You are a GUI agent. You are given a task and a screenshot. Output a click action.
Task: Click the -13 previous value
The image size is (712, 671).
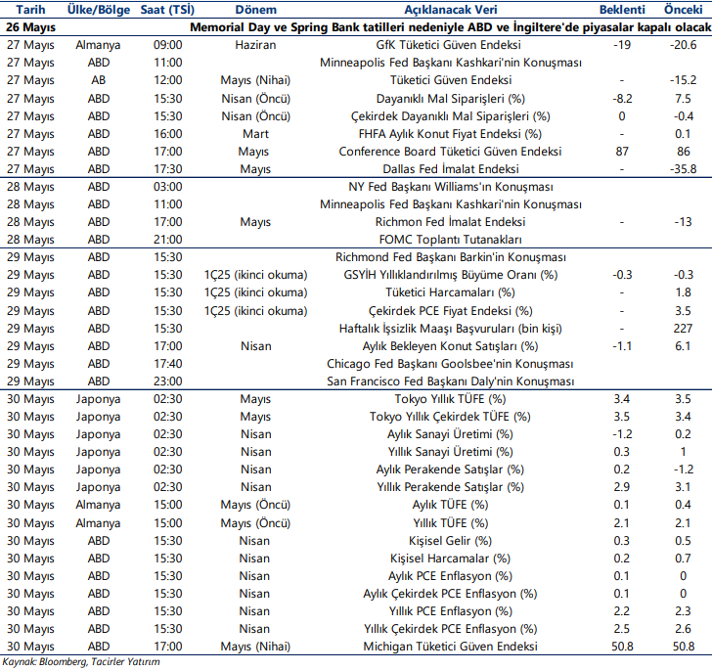click(683, 222)
